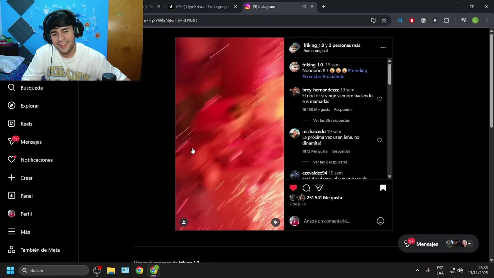This screenshot has height=278, width=494.
Task: Click Responder under michaicedo's comment
Action: pos(341,151)
